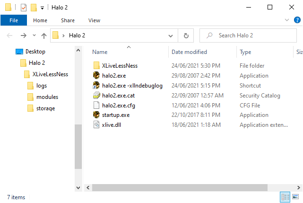Open the Customize Quick Access Toolbar dropdown
This screenshot has width=303, height=203.
pos(42,8)
